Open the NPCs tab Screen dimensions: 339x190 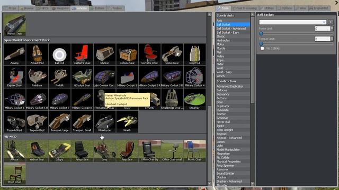[43, 8]
